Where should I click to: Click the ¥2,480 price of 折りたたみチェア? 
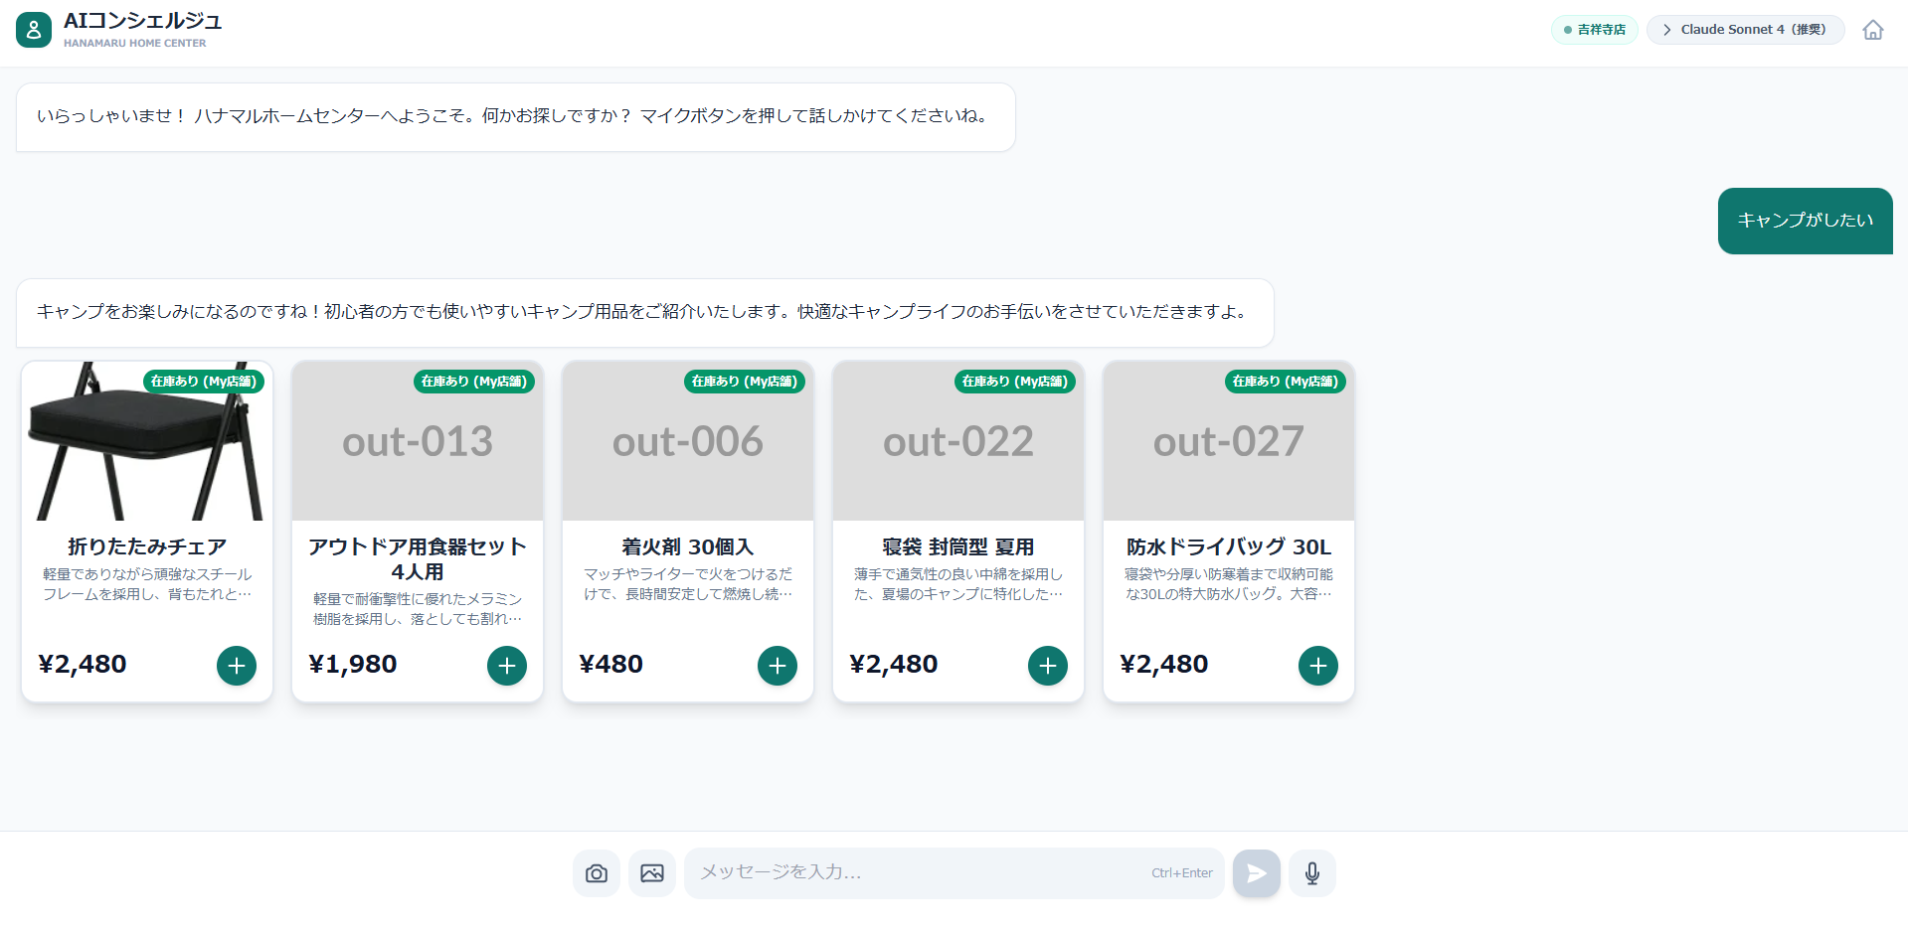[x=83, y=664]
